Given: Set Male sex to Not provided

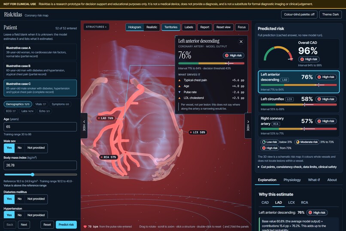Looking at the screenshot, I should [x=36, y=148].
